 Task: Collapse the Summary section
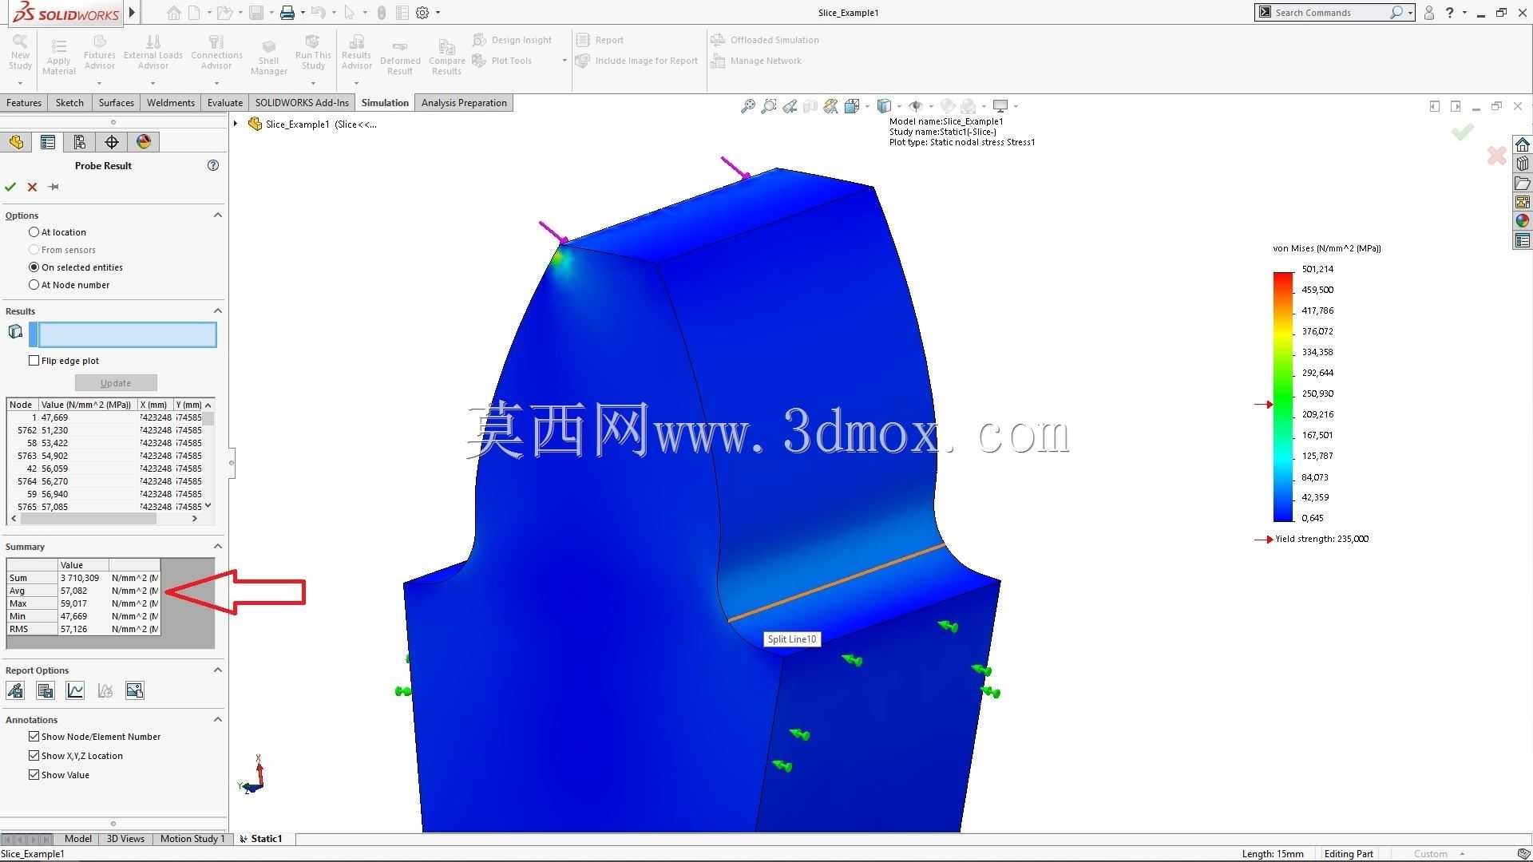point(218,546)
